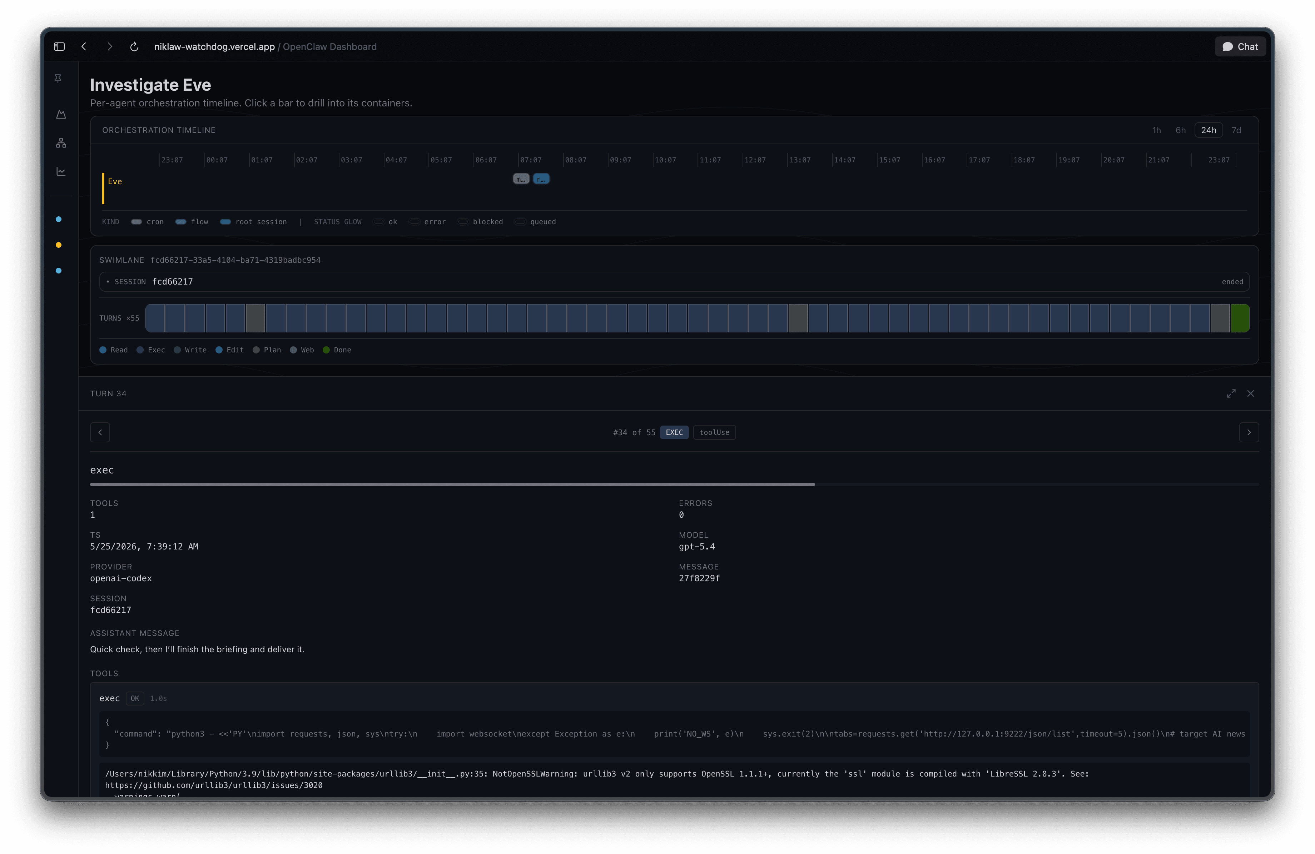Click the gray 'm…' bar on Eve's timeline
The height and width of the screenshot is (854, 1315).
[x=521, y=179]
